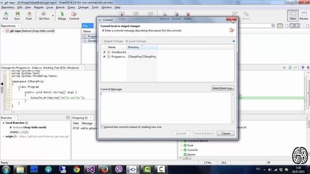Image resolution: width=310 pixels, height=174 pixels.
Task: Open the Branch menu
Action: click(60, 7)
